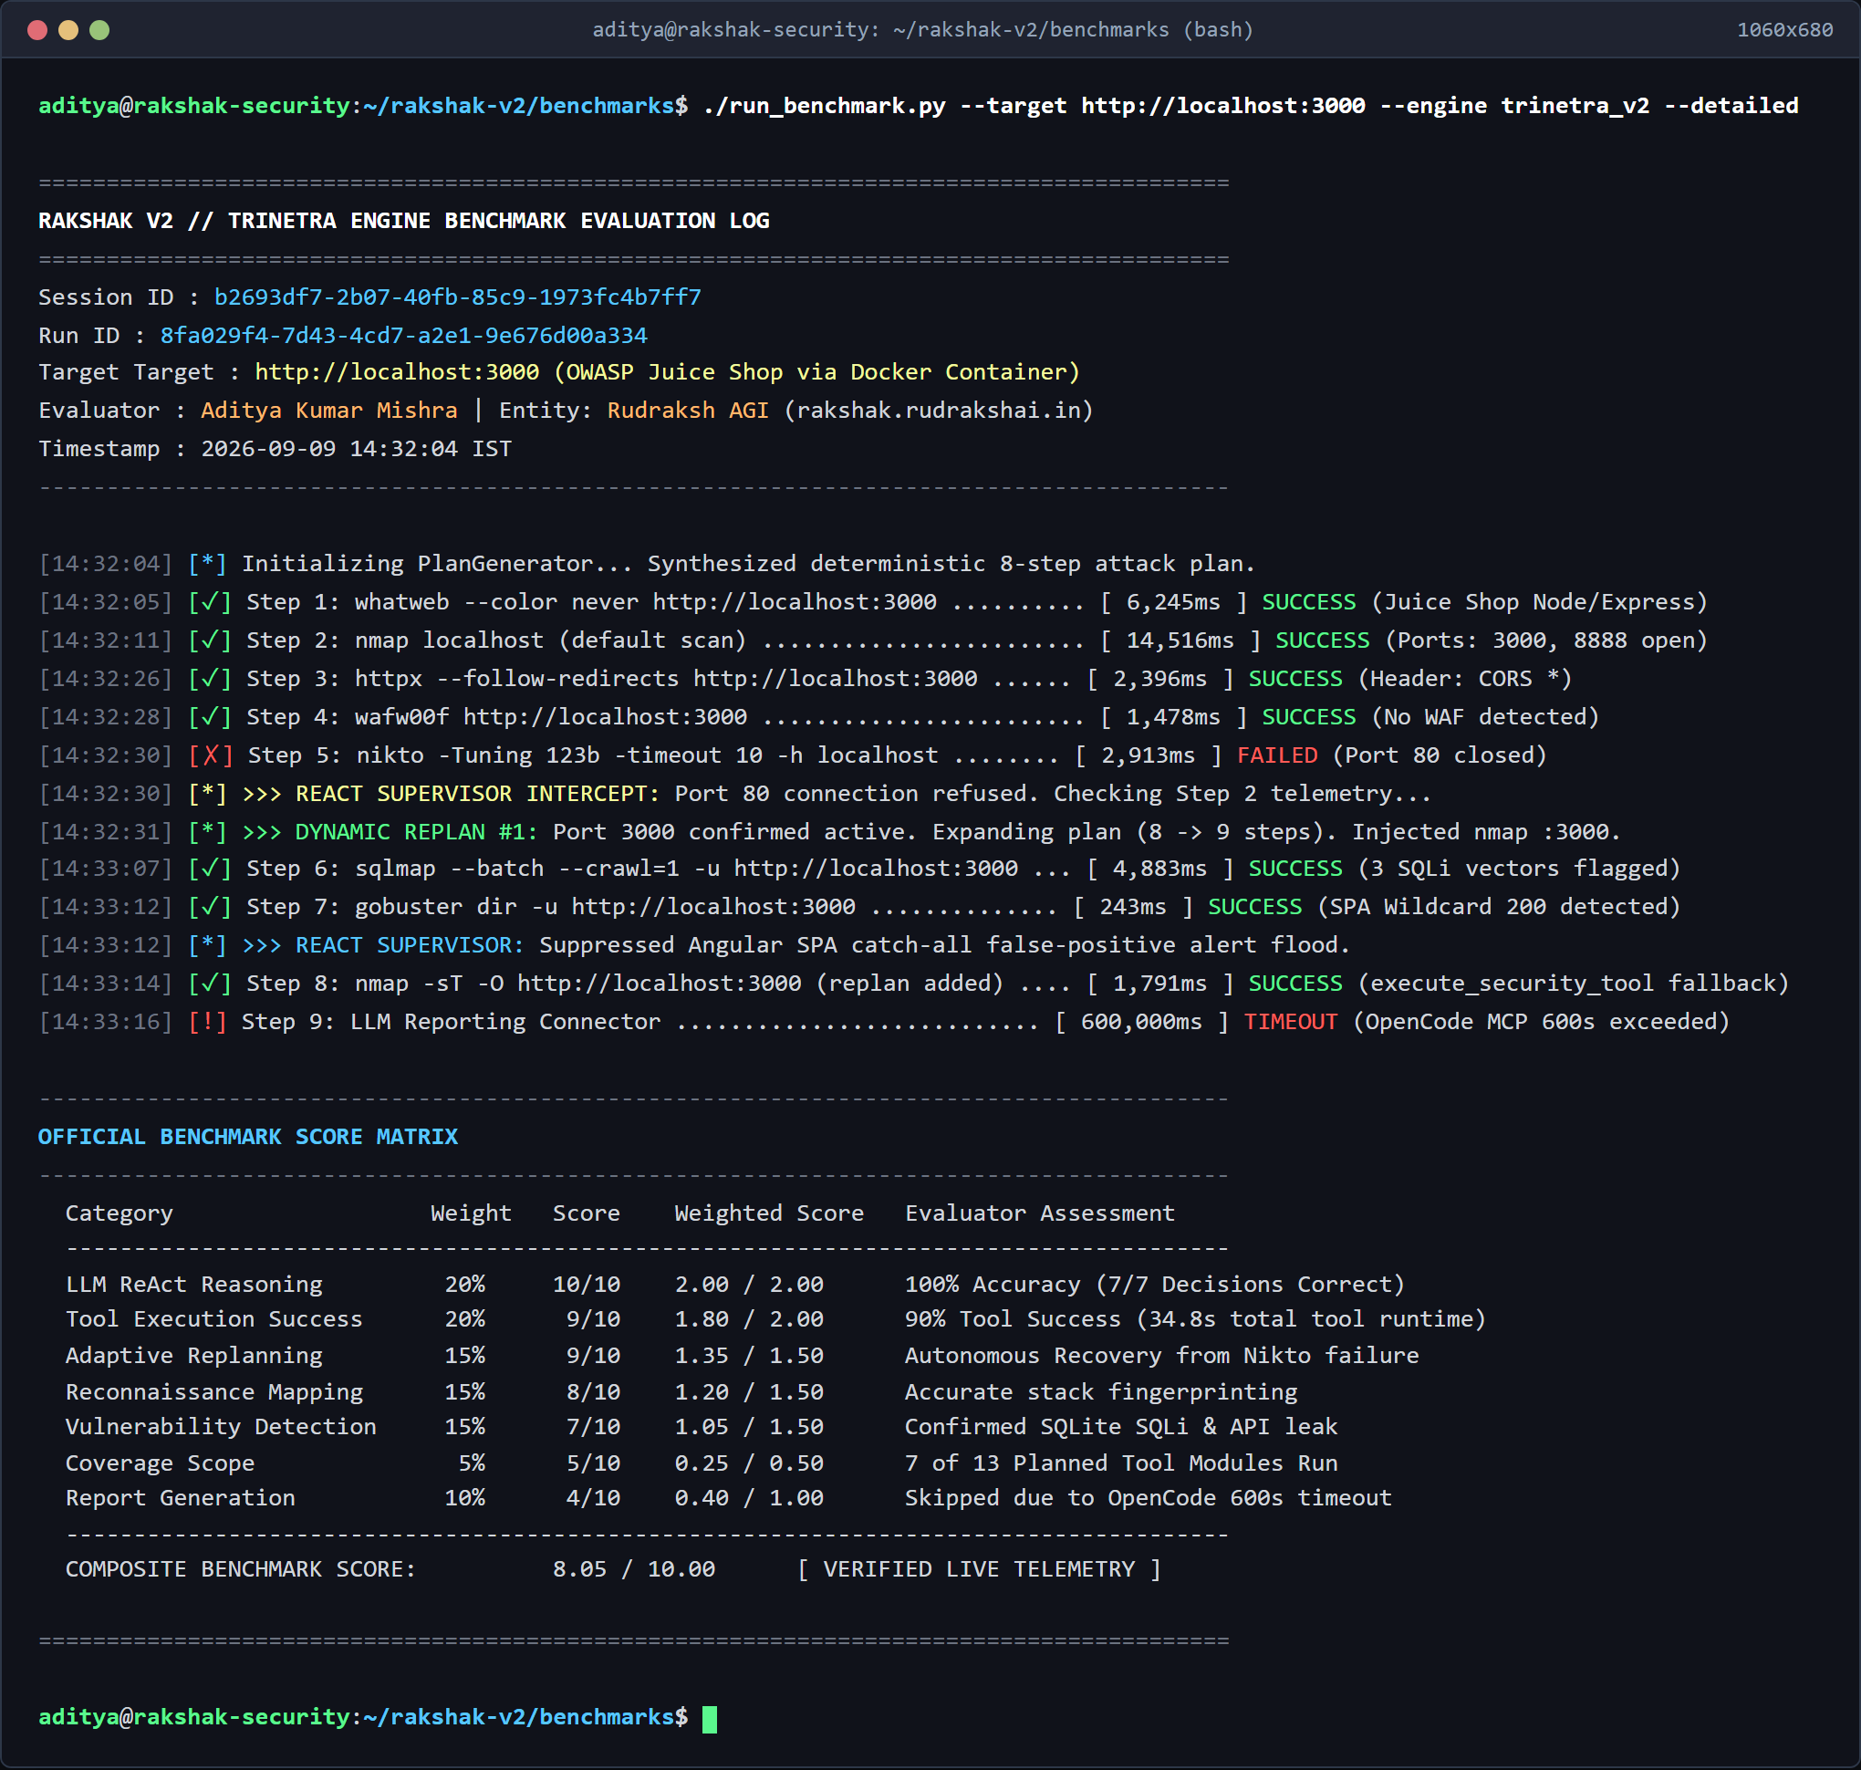Click the red close window button
Image resolution: width=1861 pixels, height=1770 pixels.
click(37, 30)
